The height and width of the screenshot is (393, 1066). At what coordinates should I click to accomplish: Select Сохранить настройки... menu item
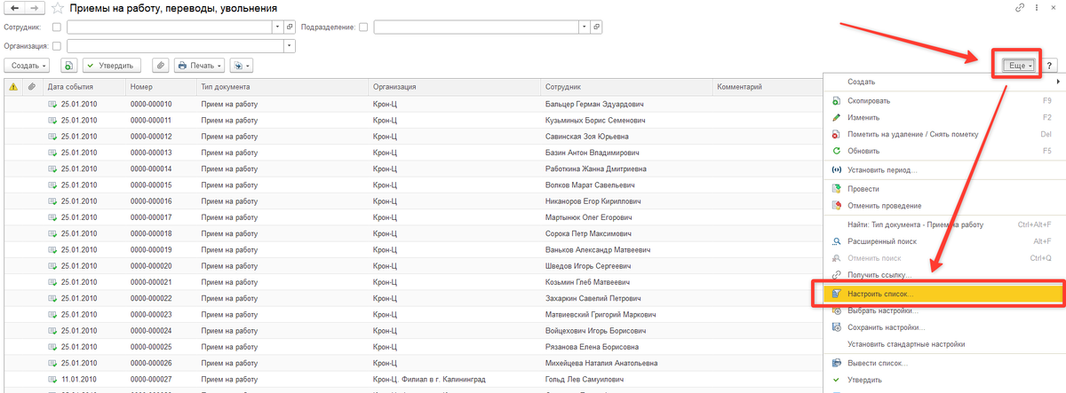pyautogui.click(x=944, y=327)
